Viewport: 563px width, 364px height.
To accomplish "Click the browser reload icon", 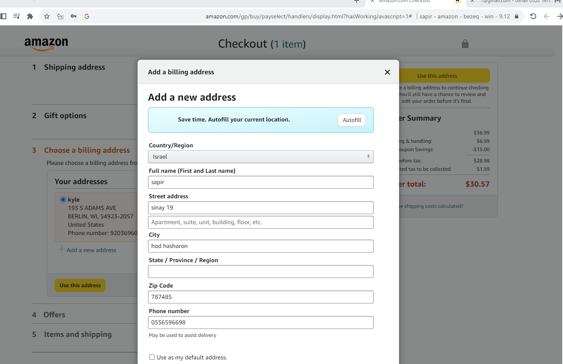I will point(533,16).
